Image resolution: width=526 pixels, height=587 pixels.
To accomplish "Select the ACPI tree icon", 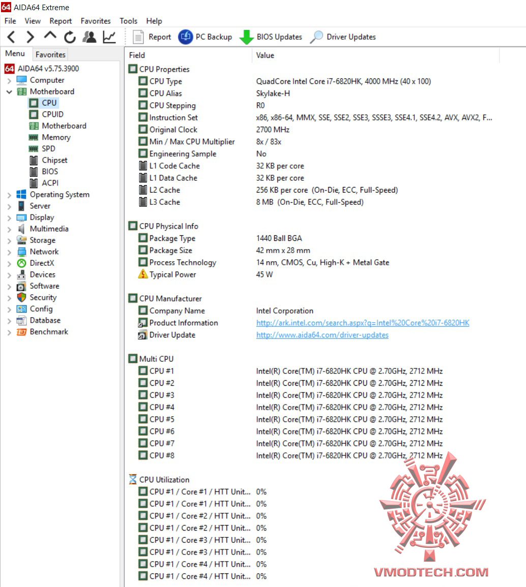I will (x=34, y=183).
